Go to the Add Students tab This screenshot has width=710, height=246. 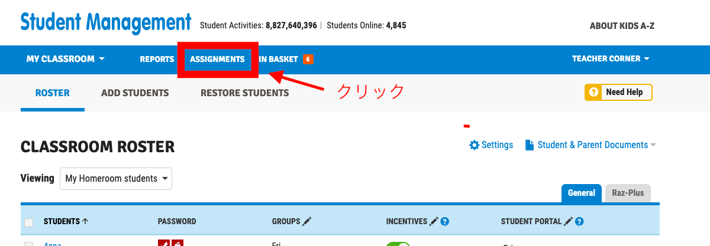(x=135, y=93)
